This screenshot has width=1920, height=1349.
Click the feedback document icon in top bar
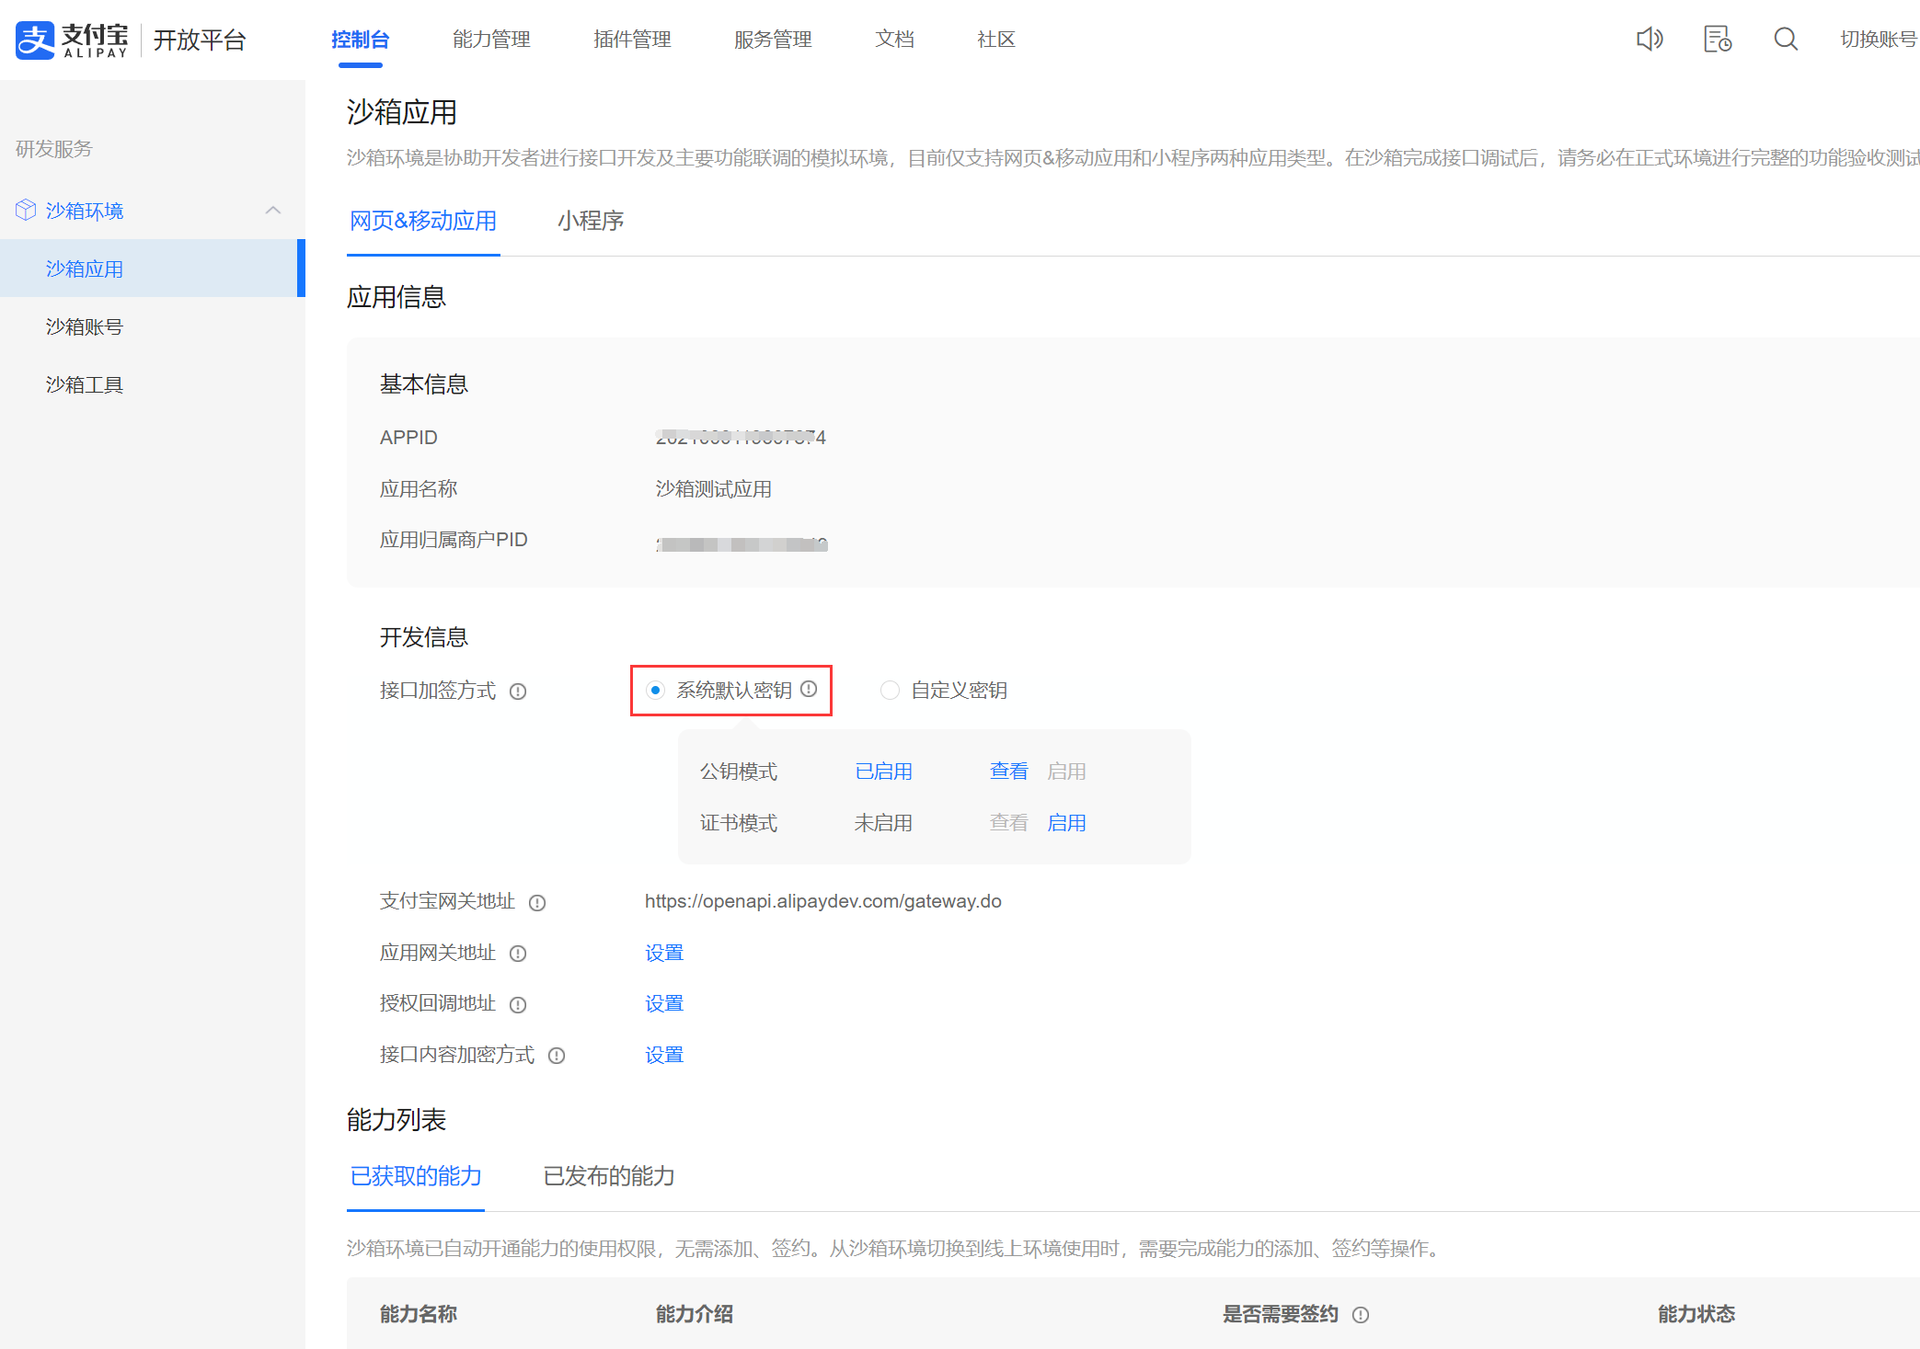1717,39
